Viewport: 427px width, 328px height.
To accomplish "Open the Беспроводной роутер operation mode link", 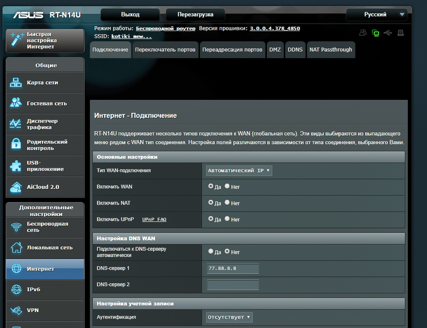I will point(165,28).
